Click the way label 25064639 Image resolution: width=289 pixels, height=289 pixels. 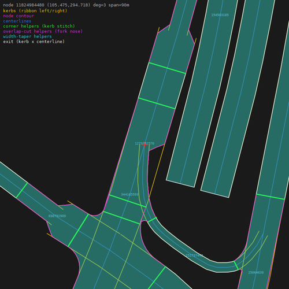(x=256, y=272)
